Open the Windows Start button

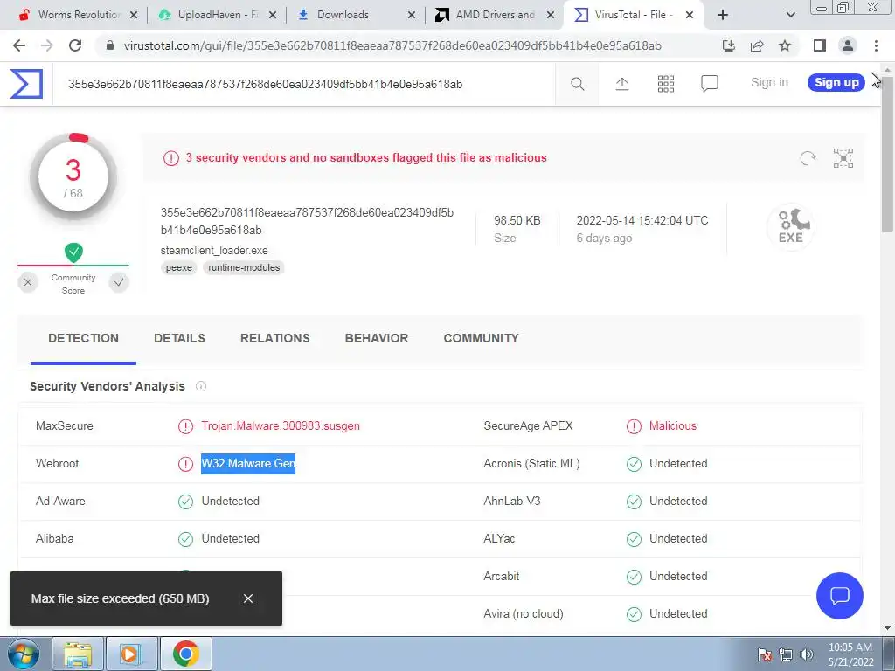tap(23, 654)
